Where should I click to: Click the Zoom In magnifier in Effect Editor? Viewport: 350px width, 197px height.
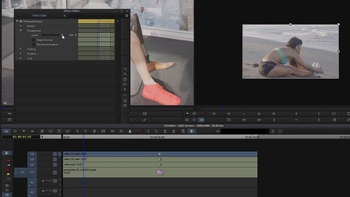pos(125,69)
